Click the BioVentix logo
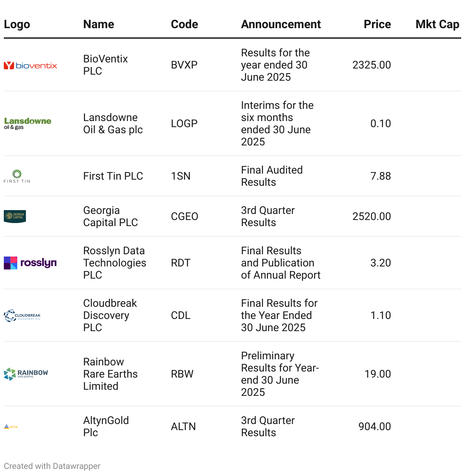This screenshot has height=475, width=465. point(30,65)
